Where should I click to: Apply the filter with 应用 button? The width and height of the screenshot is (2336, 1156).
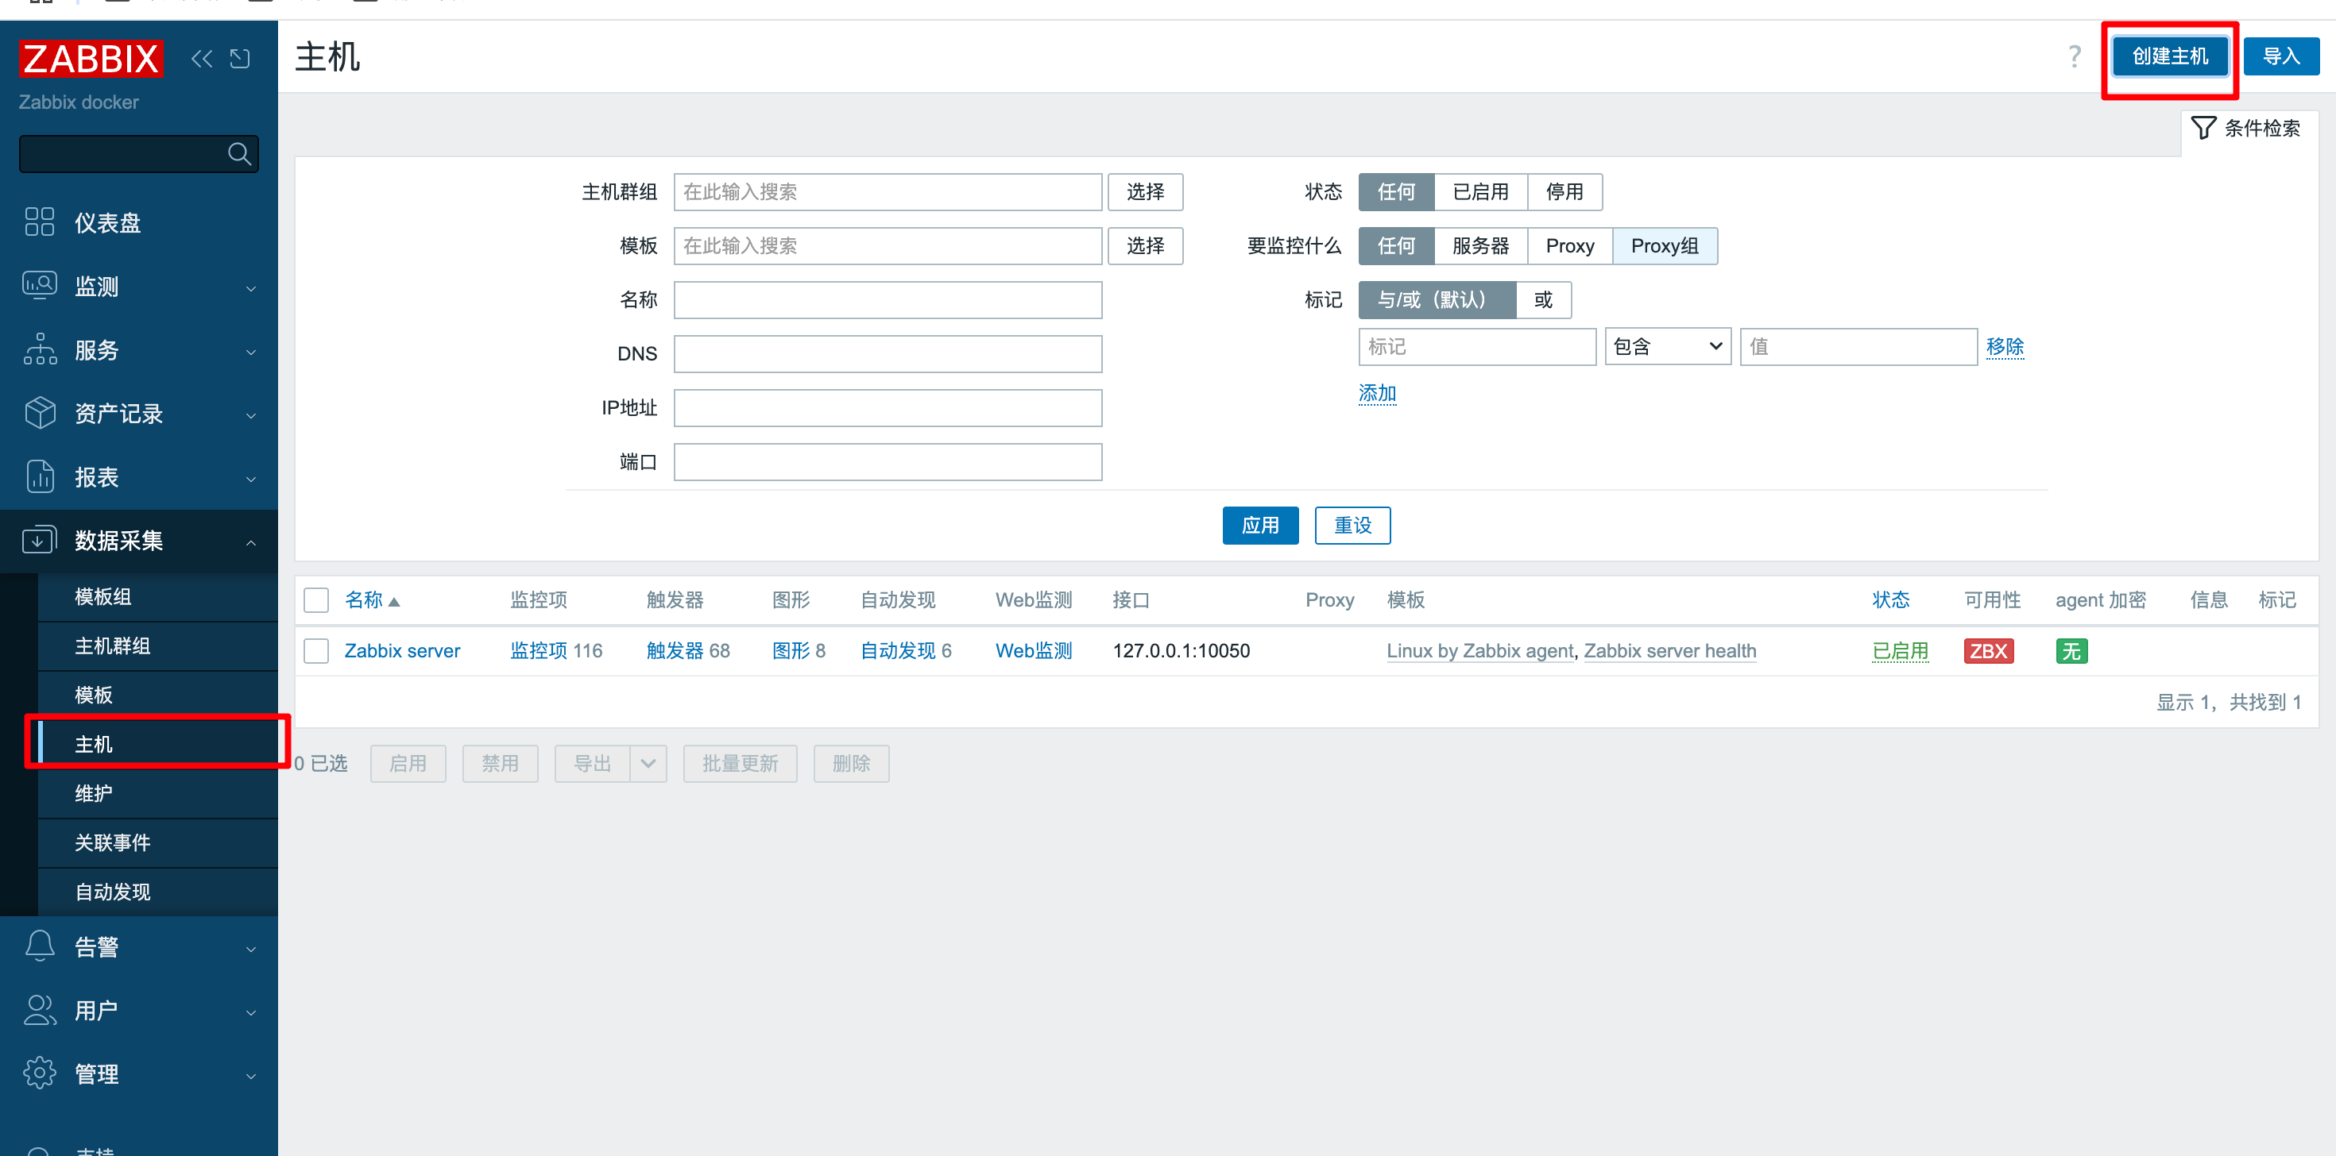[1259, 526]
